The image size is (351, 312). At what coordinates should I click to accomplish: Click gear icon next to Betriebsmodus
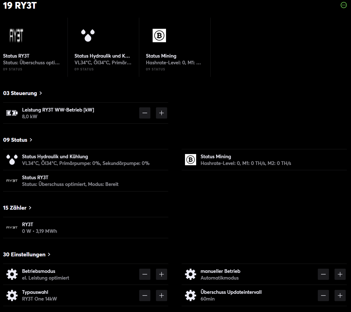click(x=12, y=274)
